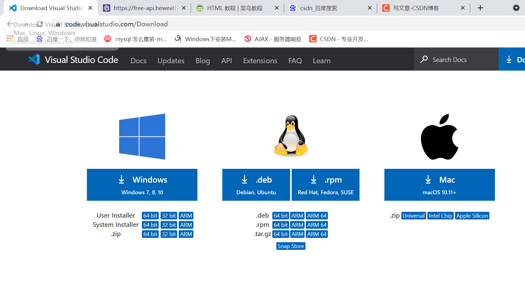Choose the .tar.gz ARM 64 link
This screenshot has height=283, width=525.
(x=317, y=234)
